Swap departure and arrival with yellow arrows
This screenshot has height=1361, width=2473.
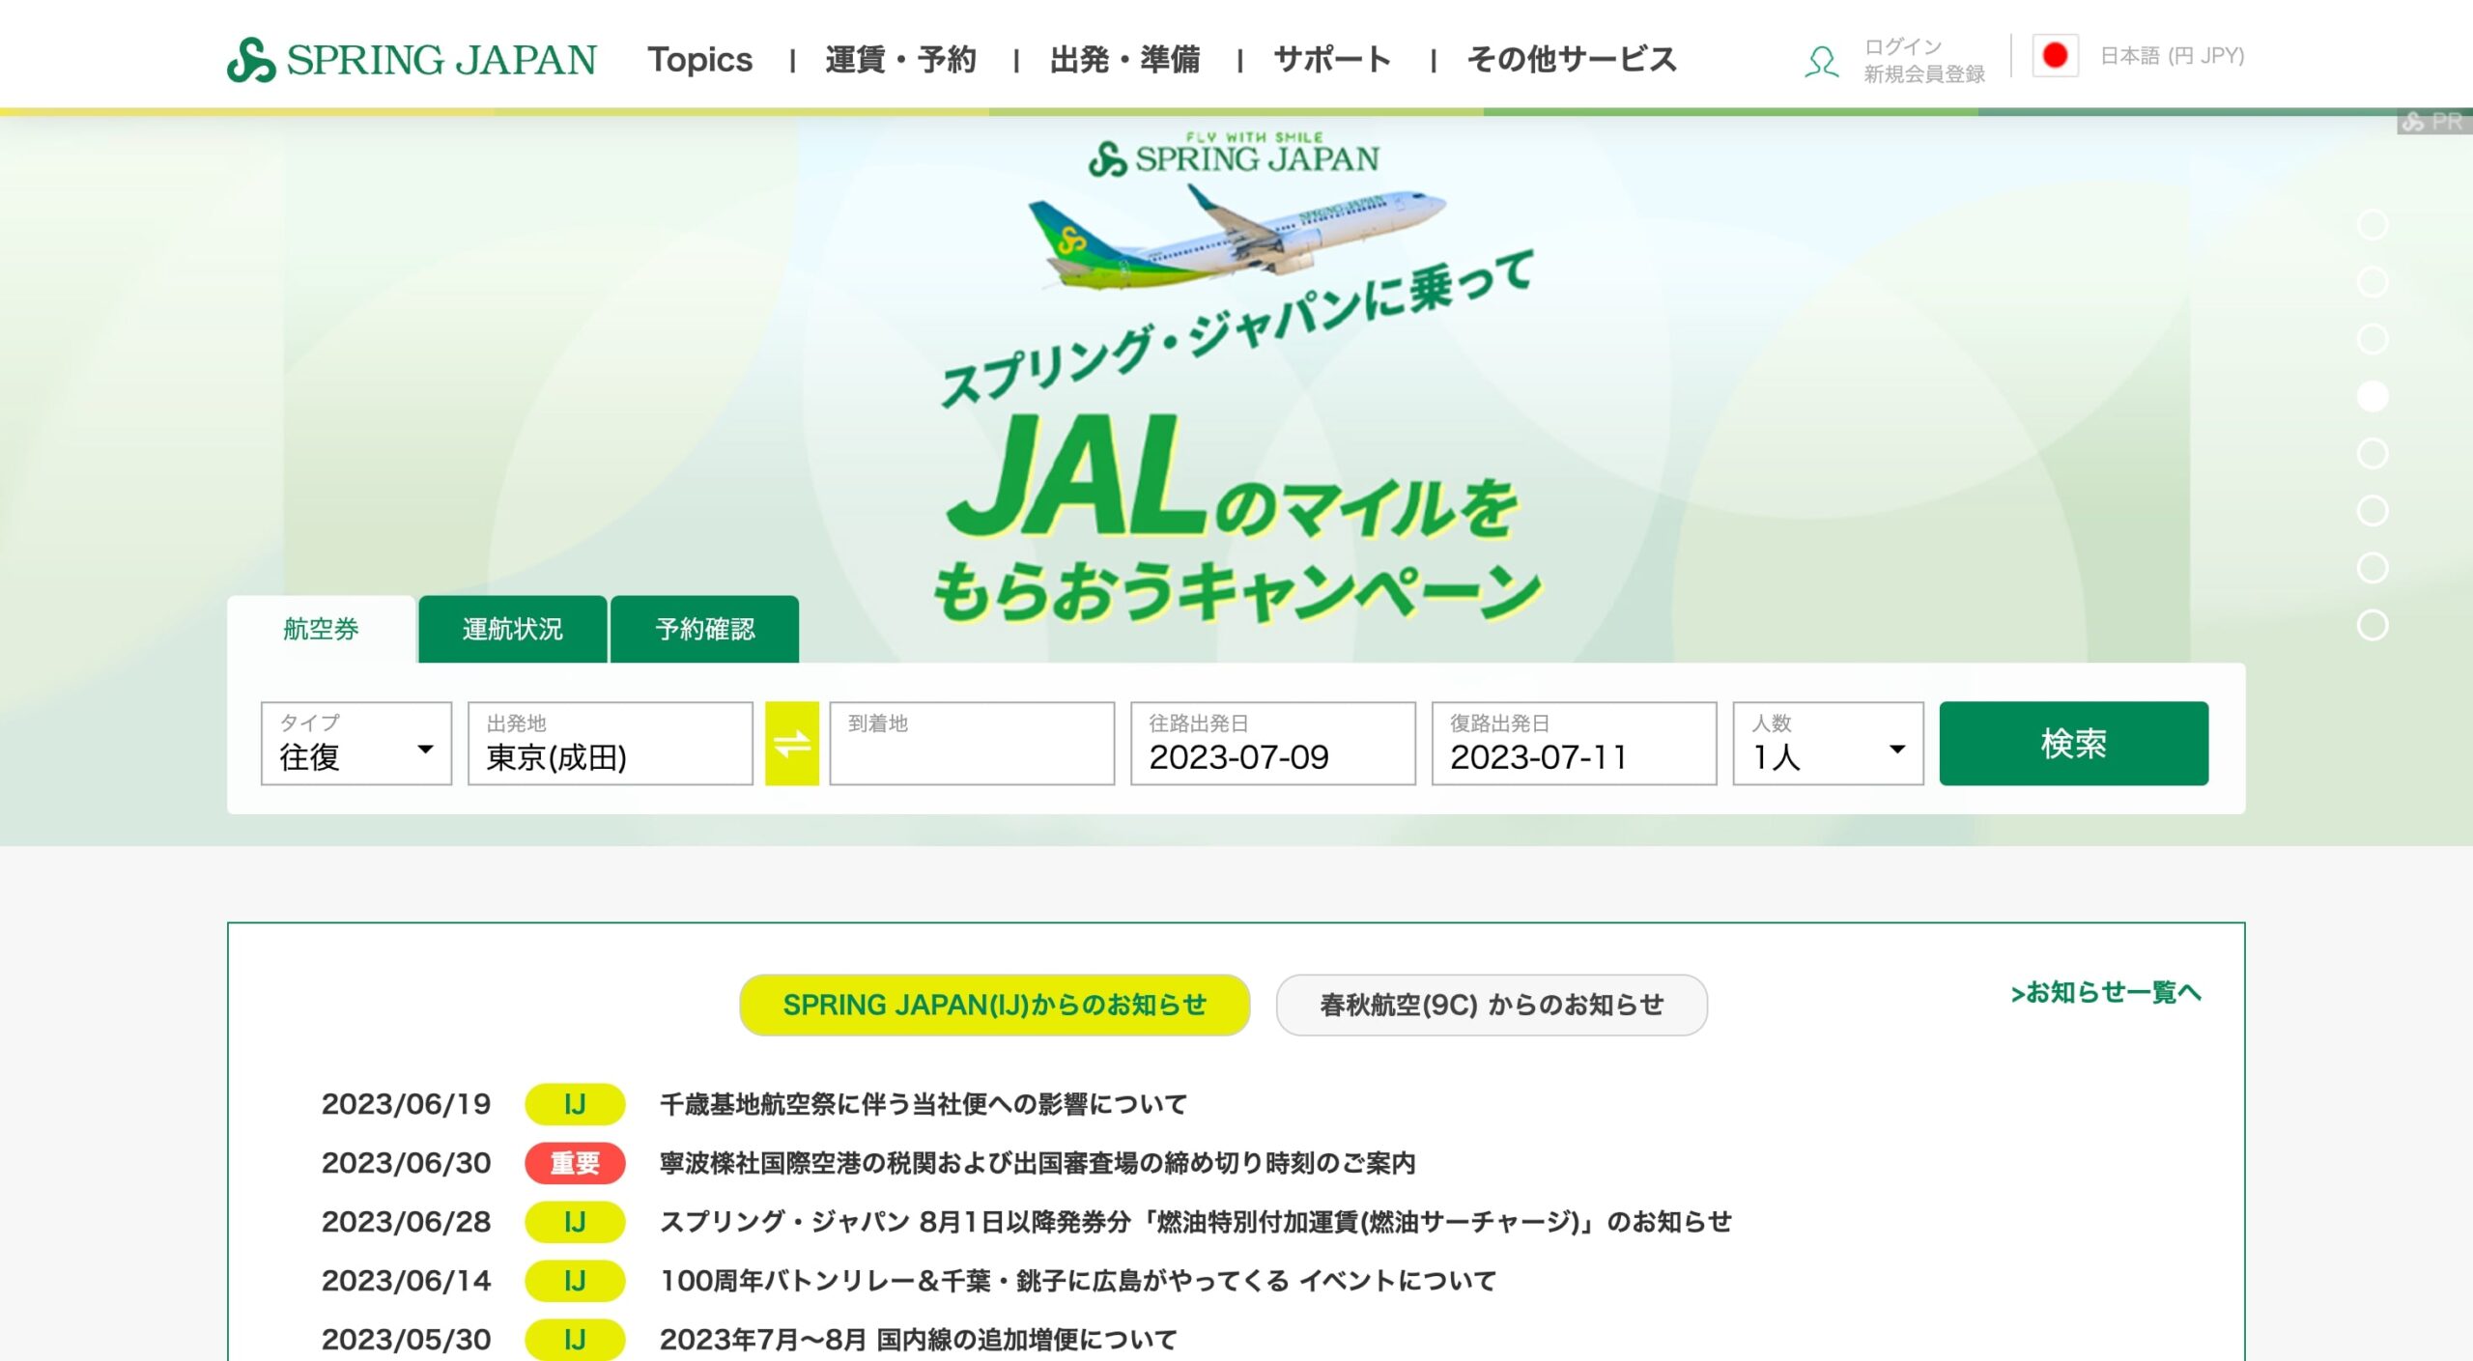click(791, 743)
